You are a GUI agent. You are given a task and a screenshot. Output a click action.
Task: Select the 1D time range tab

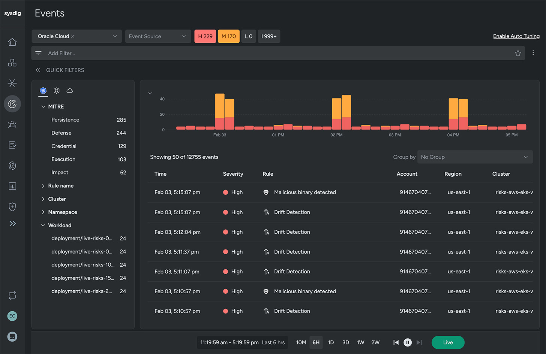(x=331, y=342)
